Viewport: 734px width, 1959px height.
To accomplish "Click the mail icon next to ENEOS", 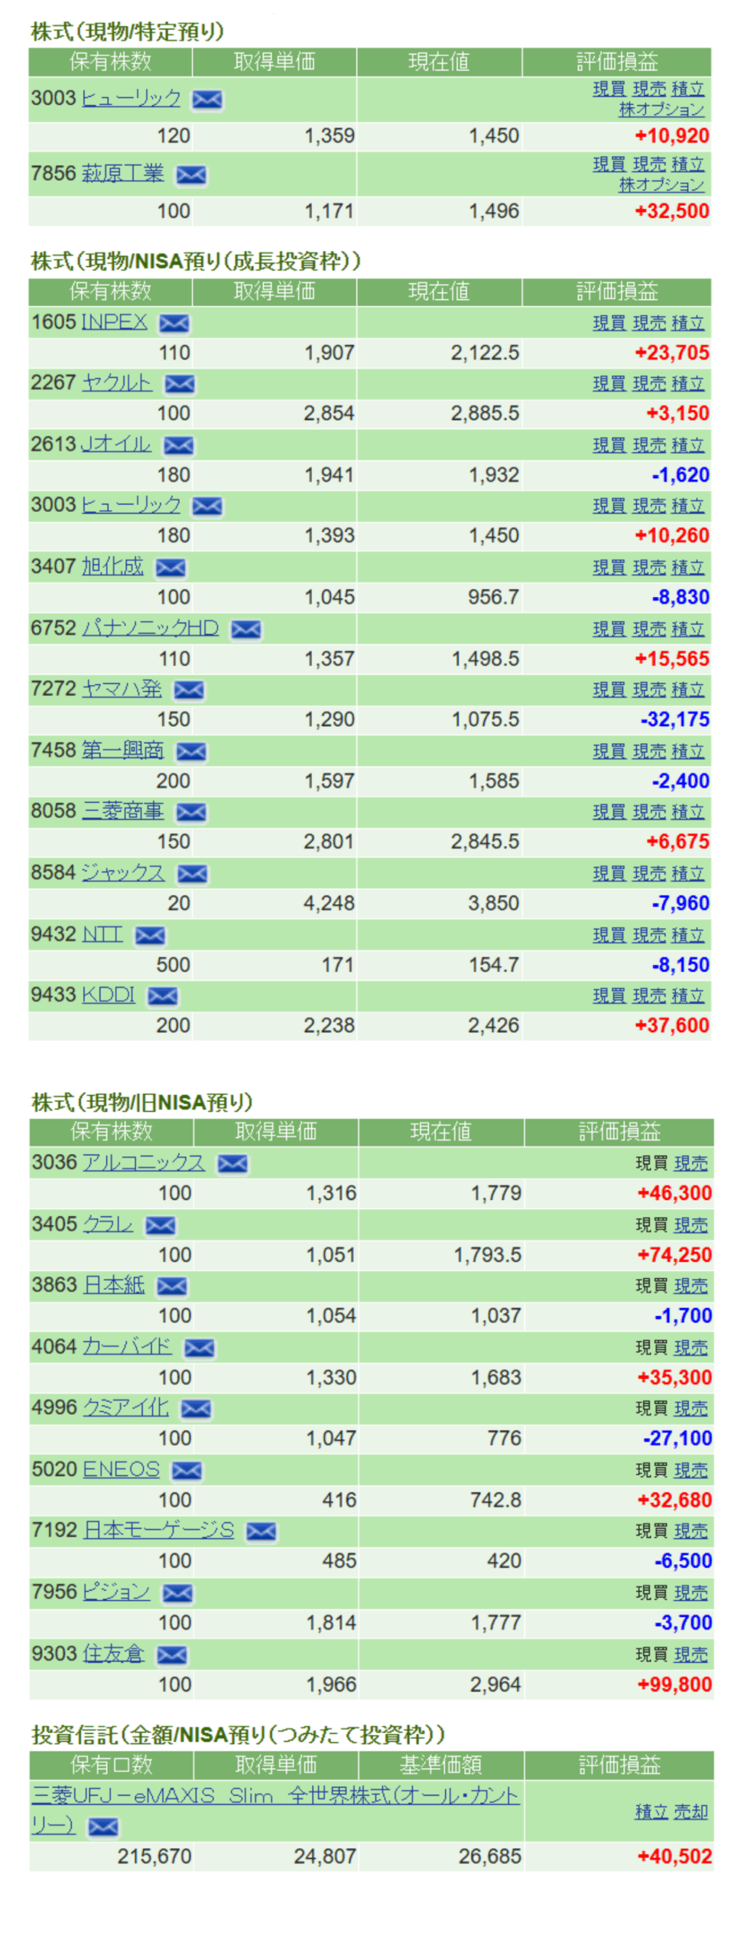I will (187, 1470).
